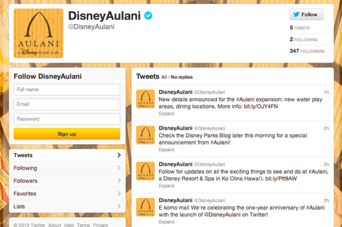
Task: Open the Privacy footer link
Action: point(101,225)
